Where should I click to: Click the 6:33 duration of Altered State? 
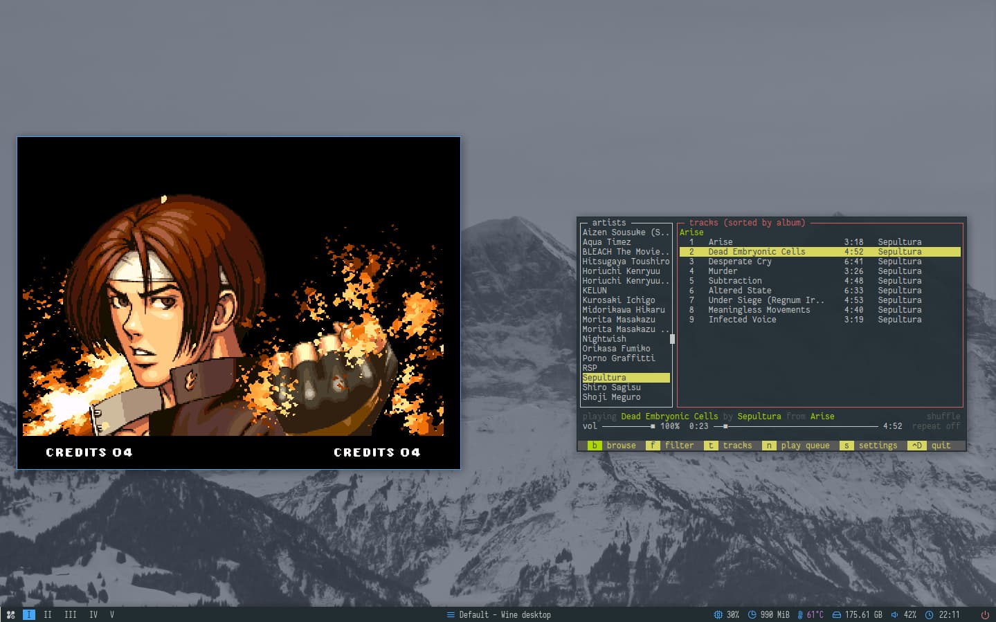click(853, 291)
